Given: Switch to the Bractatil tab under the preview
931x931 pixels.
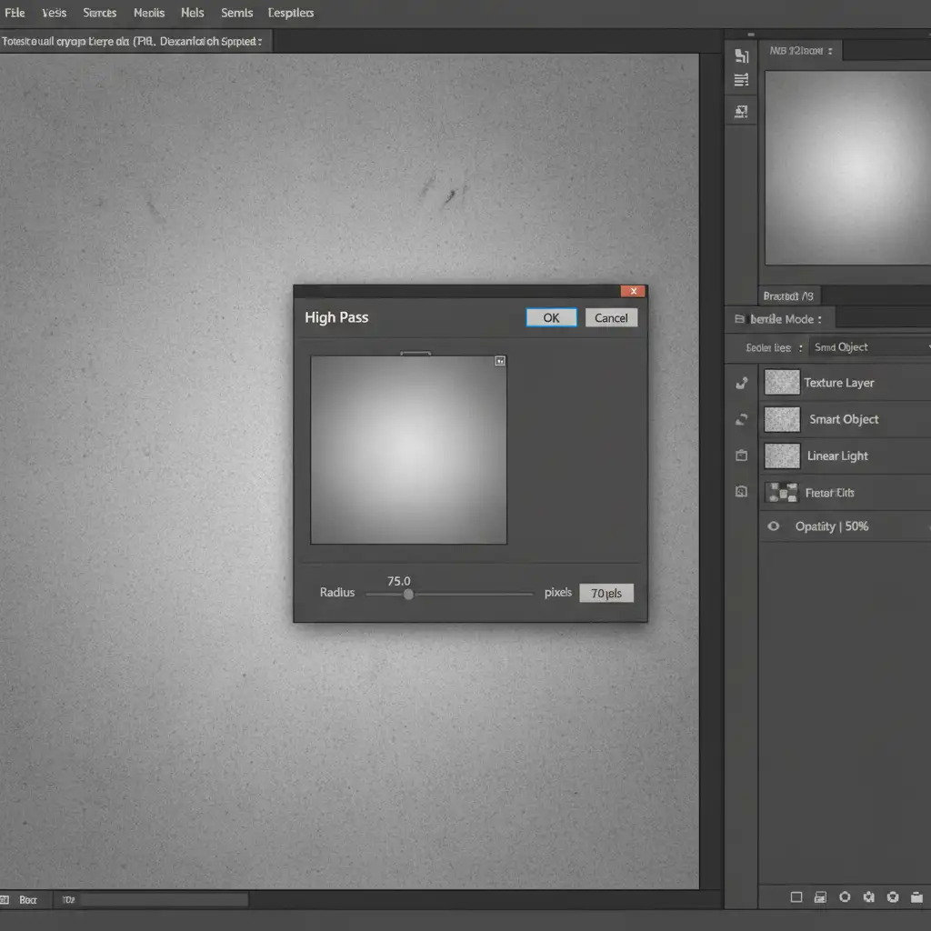Looking at the screenshot, I should pyautogui.click(x=787, y=295).
